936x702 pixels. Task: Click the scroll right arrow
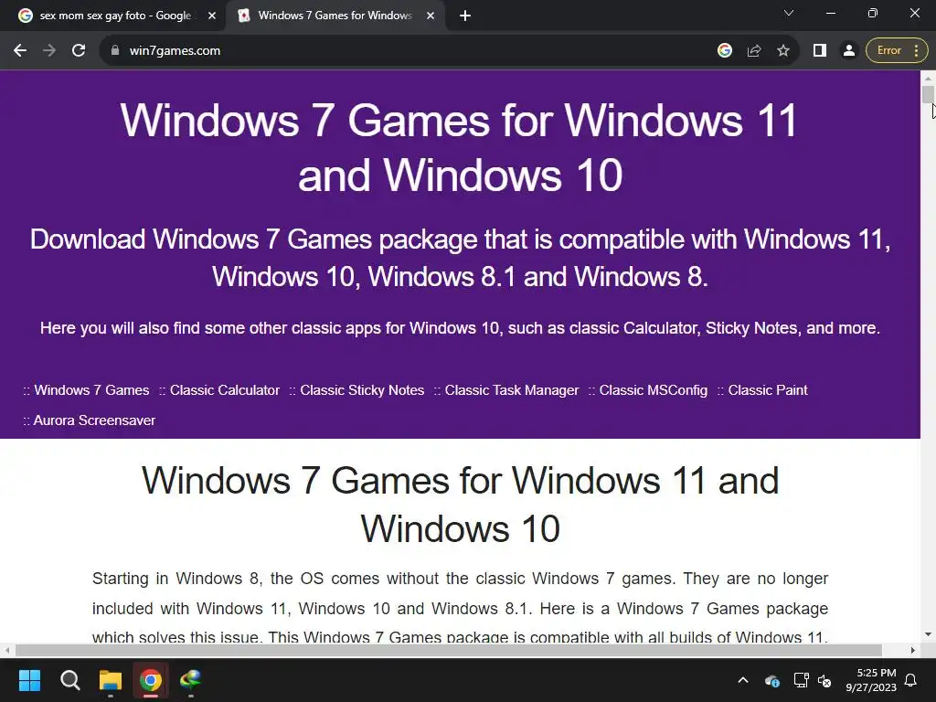click(913, 650)
